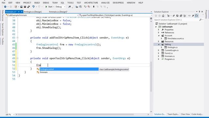Save the current file with floppy icon
Image resolution: width=209 pixels, height=118 pixels.
pyautogui.click(x=25, y=7)
